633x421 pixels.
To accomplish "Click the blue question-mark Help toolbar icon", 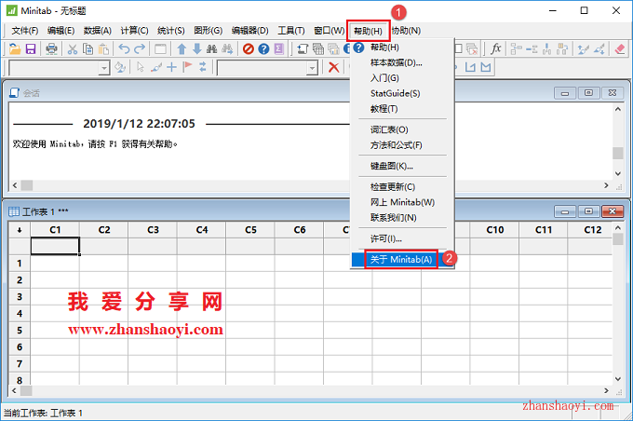I will (x=263, y=48).
